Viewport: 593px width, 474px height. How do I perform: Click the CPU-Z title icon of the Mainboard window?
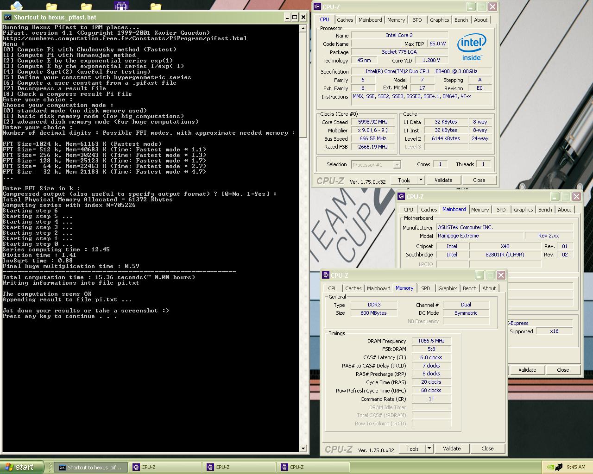[x=402, y=197]
